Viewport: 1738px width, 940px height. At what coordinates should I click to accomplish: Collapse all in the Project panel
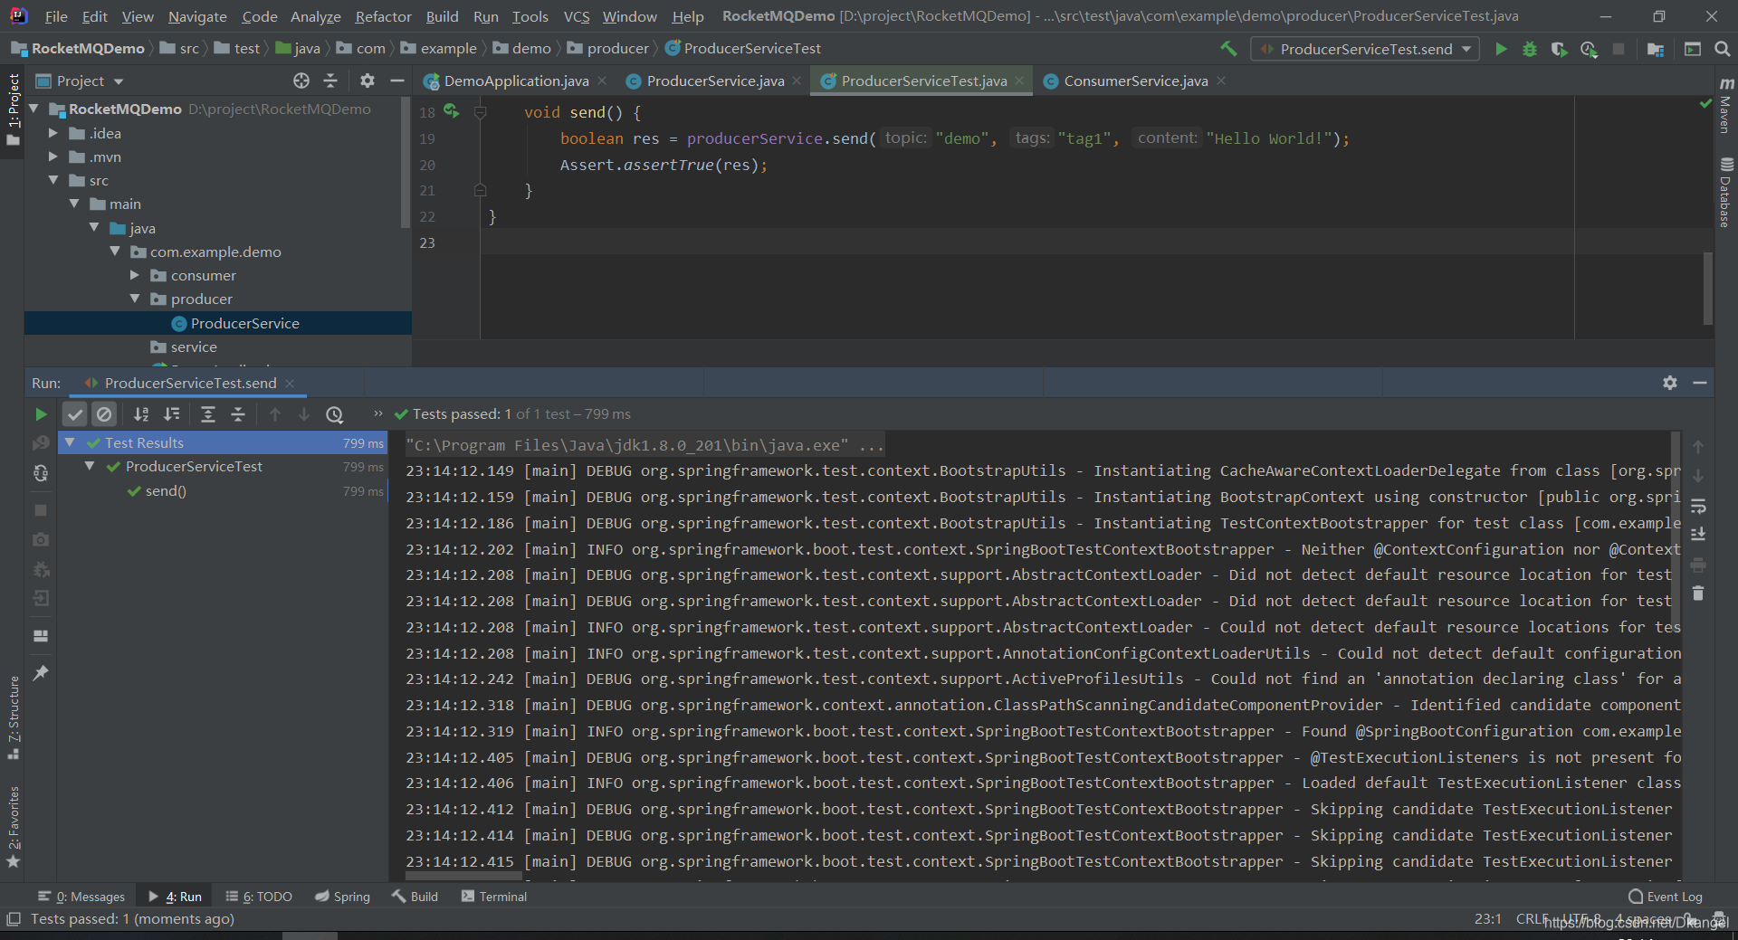(330, 81)
